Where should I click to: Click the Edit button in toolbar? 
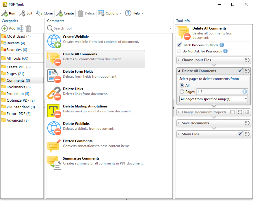pos(26,13)
